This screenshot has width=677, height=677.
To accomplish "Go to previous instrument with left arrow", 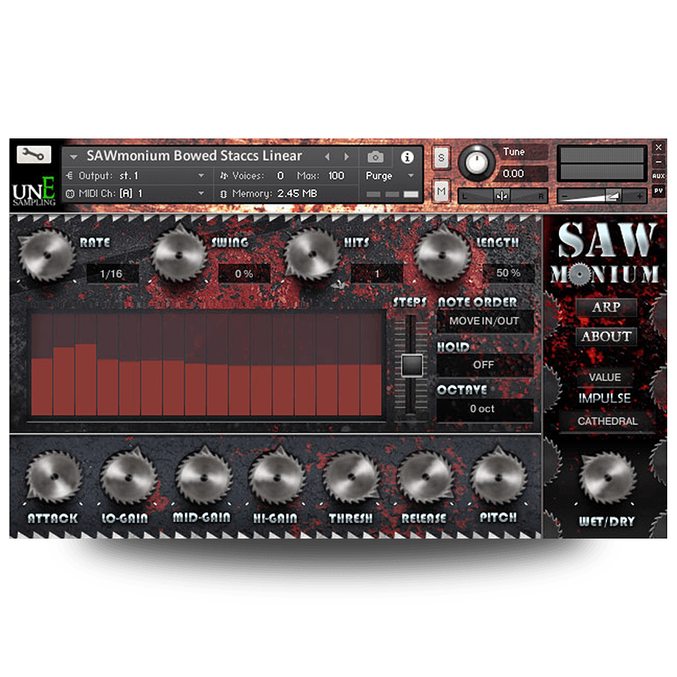I will click(327, 156).
